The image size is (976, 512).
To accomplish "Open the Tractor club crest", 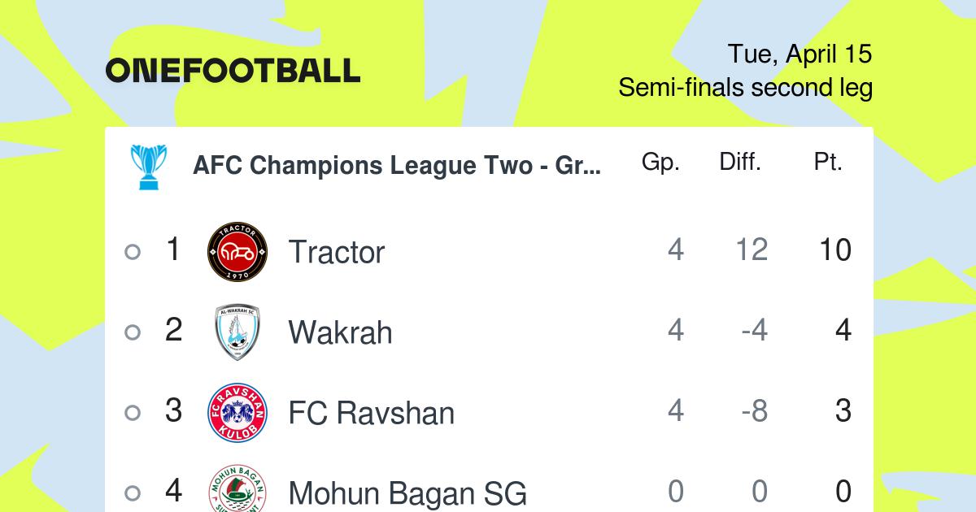I will tap(237, 252).
